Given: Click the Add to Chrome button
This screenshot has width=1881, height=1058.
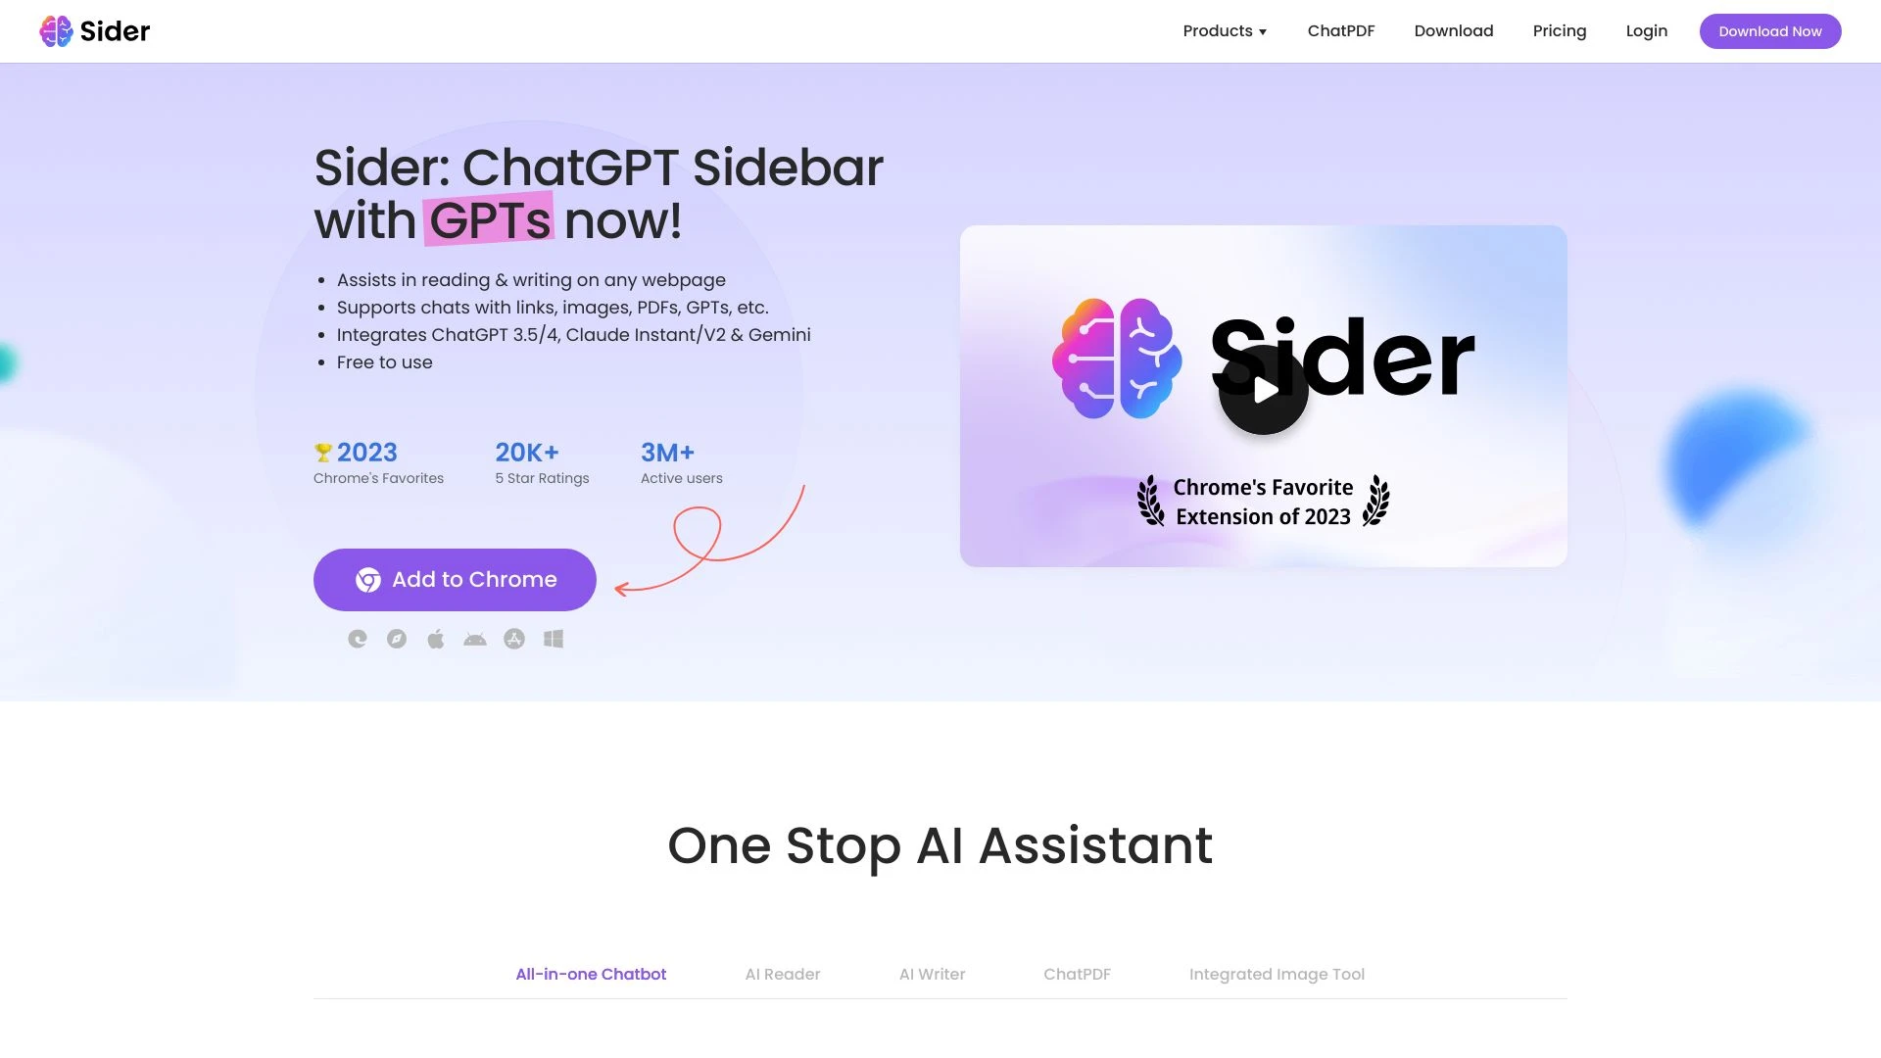Looking at the screenshot, I should click(x=455, y=579).
